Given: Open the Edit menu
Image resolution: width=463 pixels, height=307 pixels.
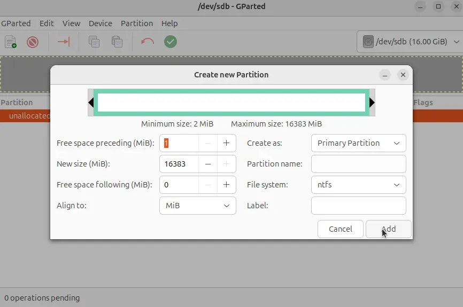Looking at the screenshot, I should click(x=47, y=23).
